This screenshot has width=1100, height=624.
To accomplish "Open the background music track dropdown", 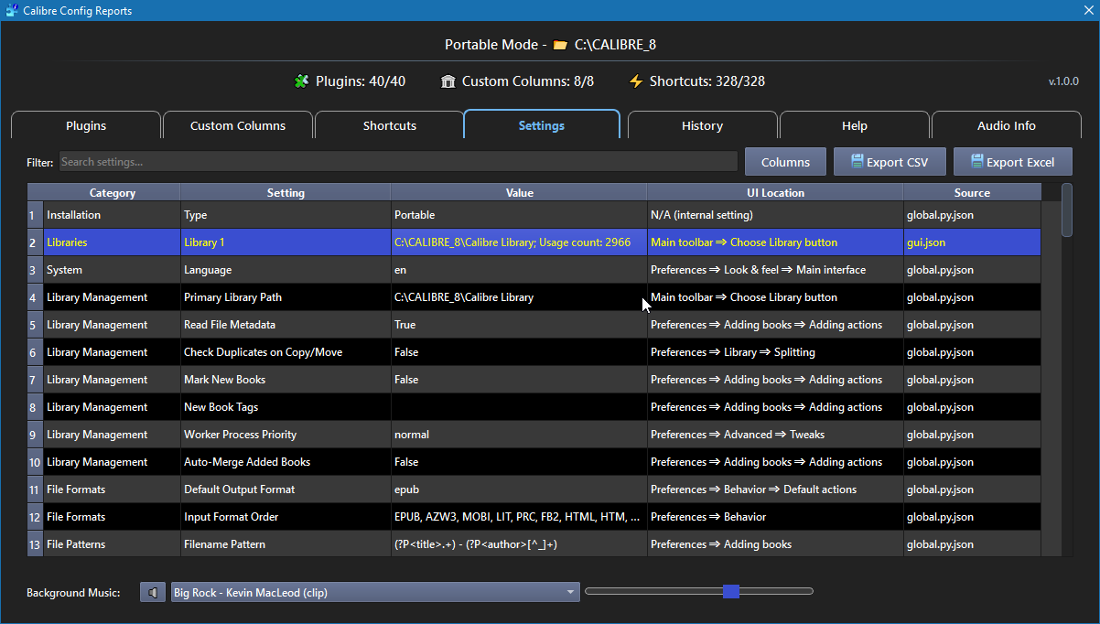I will (x=375, y=592).
